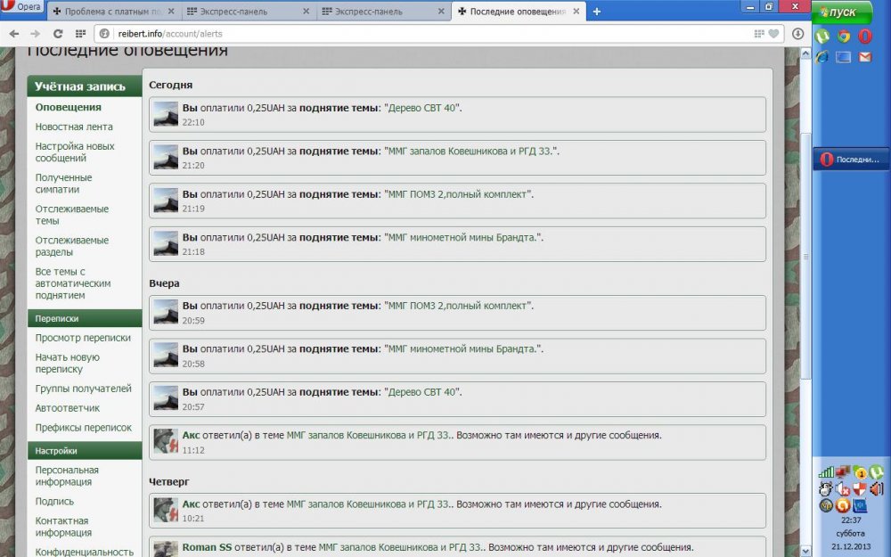The width and height of the screenshot is (891, 557).
Task: Open a new tab with the plus button
Action: [597, 12]
